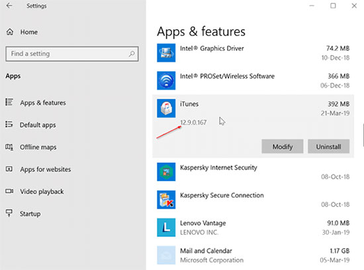Click iTunes version number 12.9.0.167

[193, 123]
